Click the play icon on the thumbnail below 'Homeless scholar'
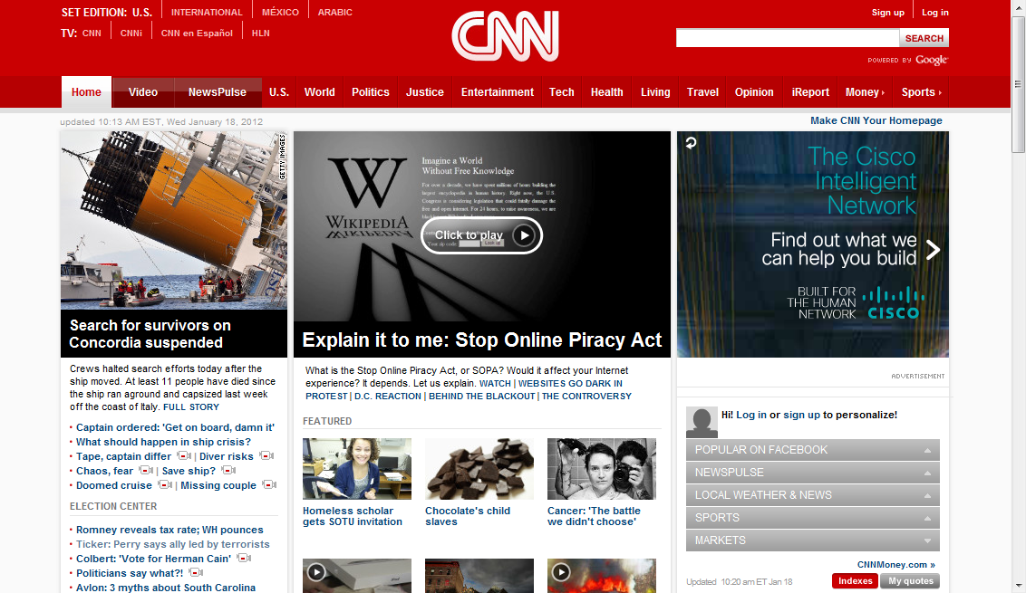1026x593 pixels. pos(316,572)
